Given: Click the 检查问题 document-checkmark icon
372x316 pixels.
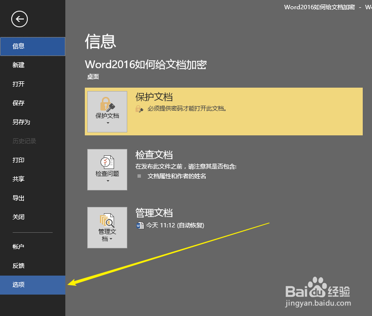Looking at the screenshot, I should (x=107, y=162).
